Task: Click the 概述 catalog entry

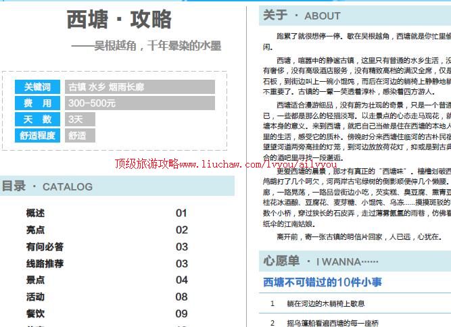Action: coord(35,213)
